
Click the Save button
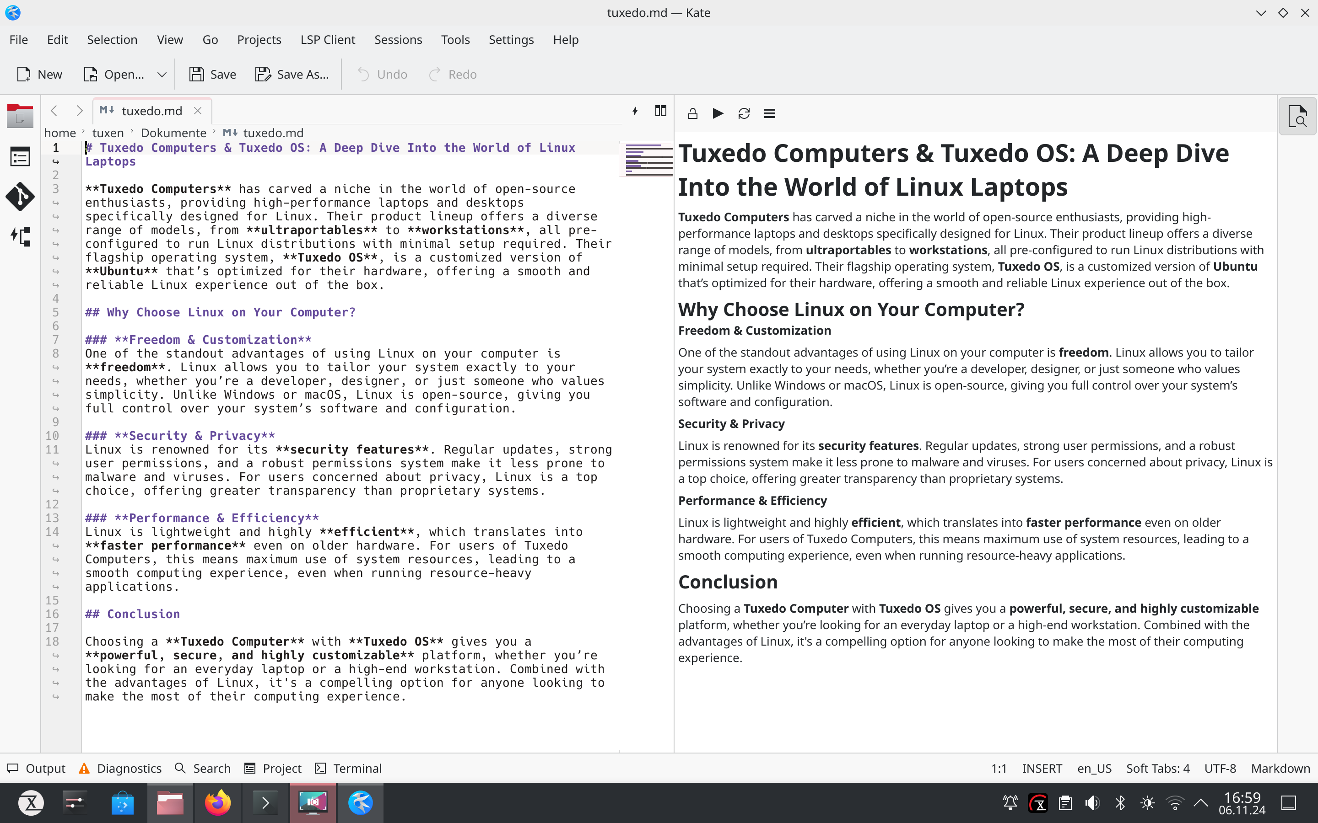(x=213, y=74)
